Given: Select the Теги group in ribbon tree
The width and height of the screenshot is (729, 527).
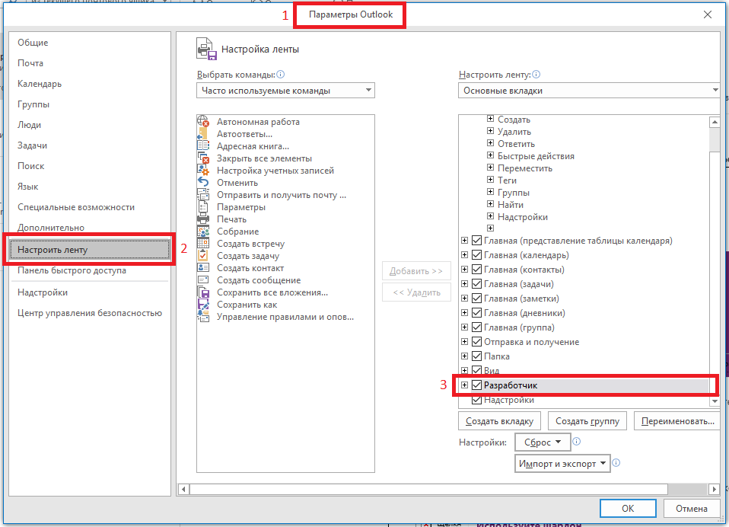Looking at the screenshot, I should pyautogui.click(x=507, y=180).
